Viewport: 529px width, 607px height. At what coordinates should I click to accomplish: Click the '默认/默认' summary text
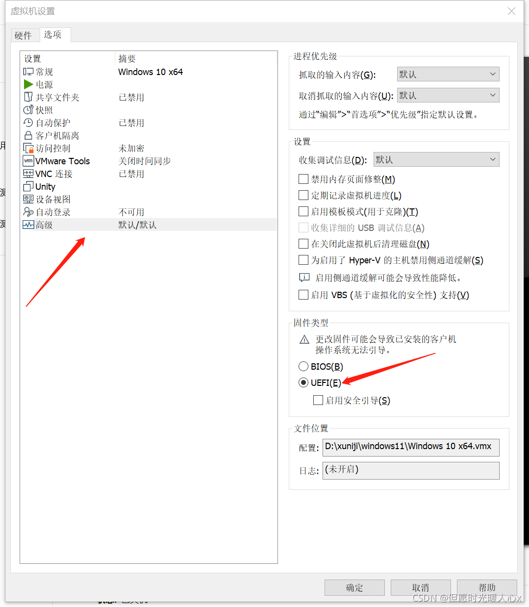tap(137, 225)
